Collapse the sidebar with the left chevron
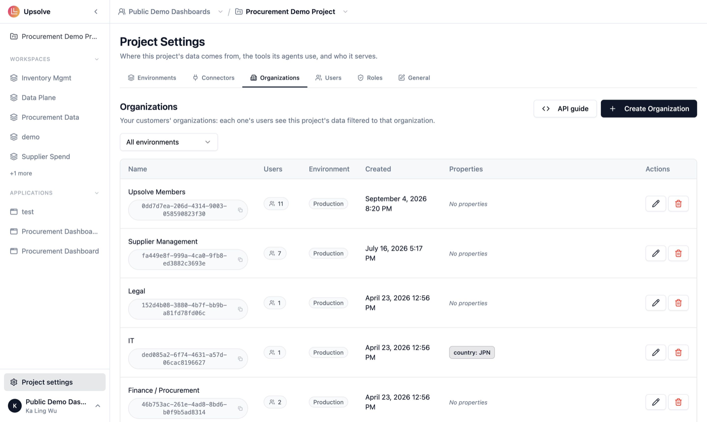 click(96, 12)
